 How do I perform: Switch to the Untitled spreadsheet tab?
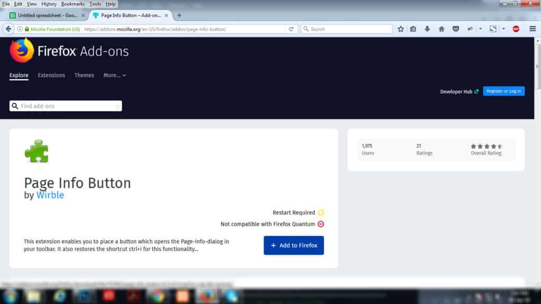click(47, 15)
